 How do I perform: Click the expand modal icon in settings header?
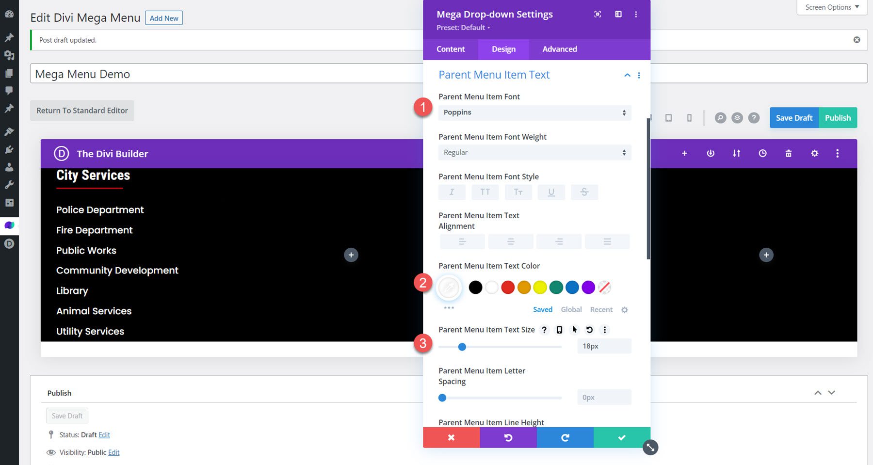(597, 14)
